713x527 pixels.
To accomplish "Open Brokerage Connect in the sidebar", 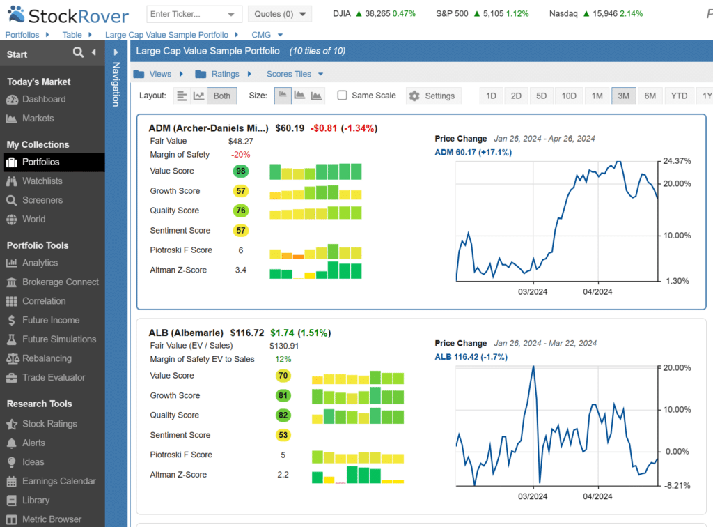I will coord(61,282).
